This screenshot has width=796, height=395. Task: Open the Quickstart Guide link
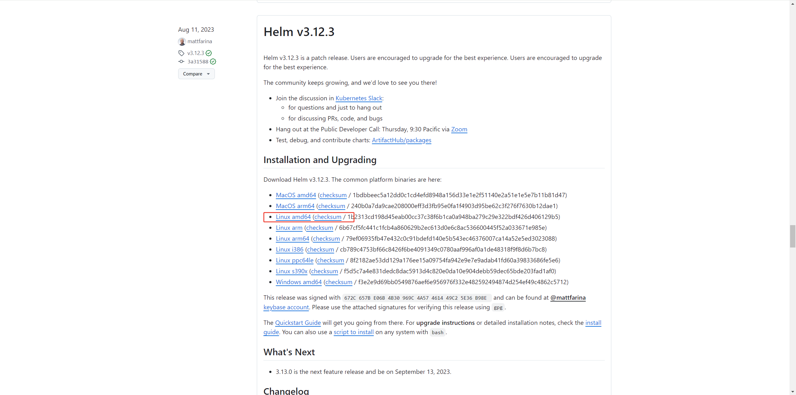coord(298,323)
